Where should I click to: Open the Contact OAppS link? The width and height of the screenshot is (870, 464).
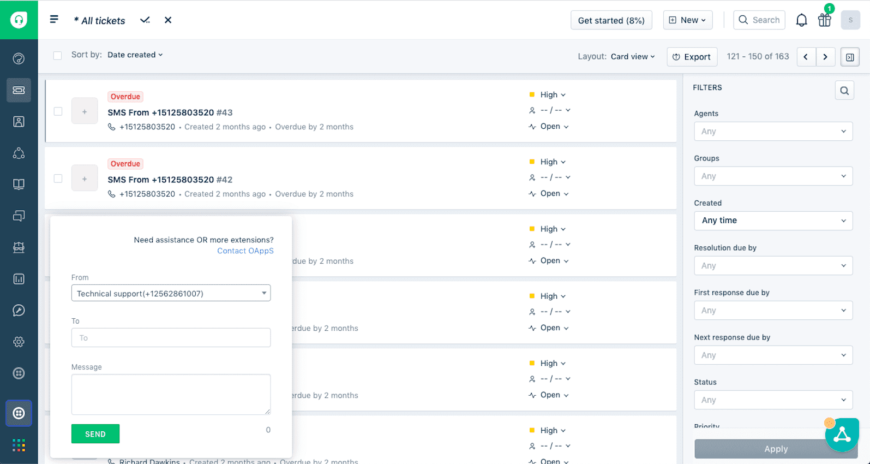coord(245,251)
